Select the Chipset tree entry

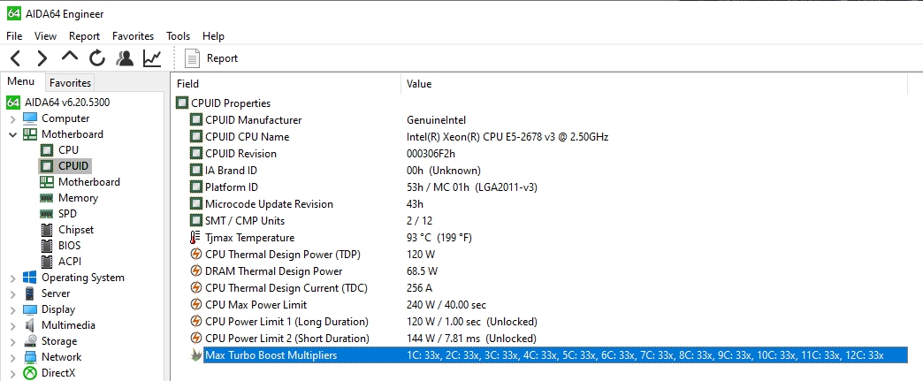click(75, 230)
